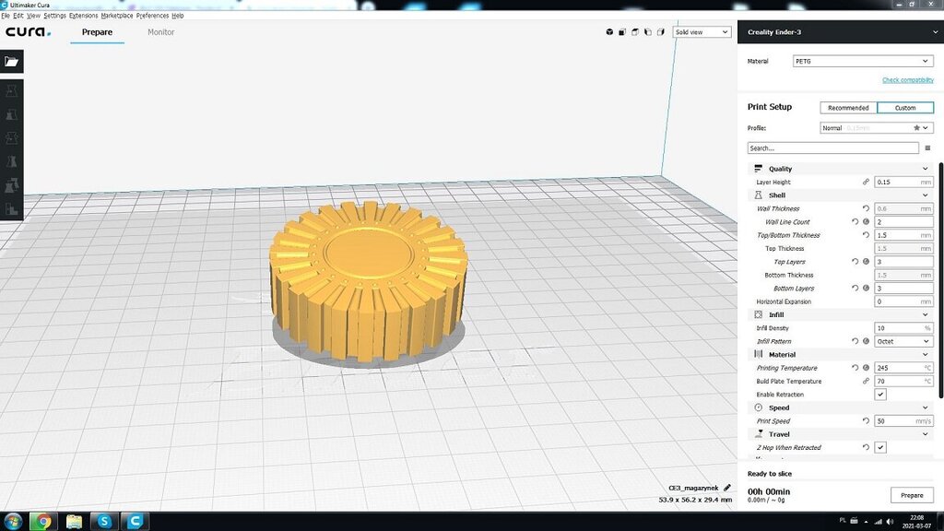This screenshot has height=531, width=944.
Task: Click the settings Search field
Action: point(832,147)
